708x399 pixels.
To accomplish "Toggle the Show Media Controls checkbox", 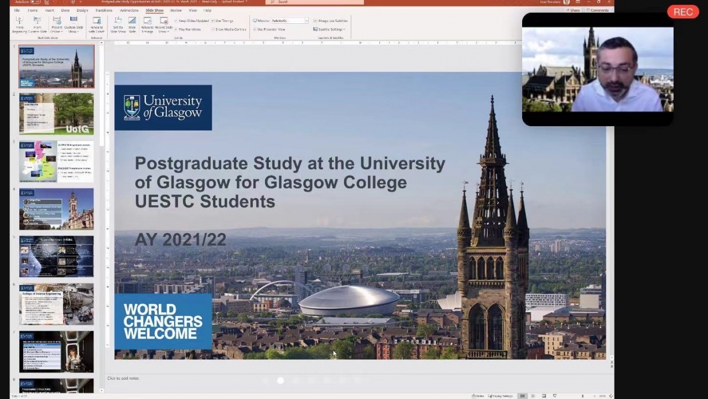I will click(x=212, y=29).
